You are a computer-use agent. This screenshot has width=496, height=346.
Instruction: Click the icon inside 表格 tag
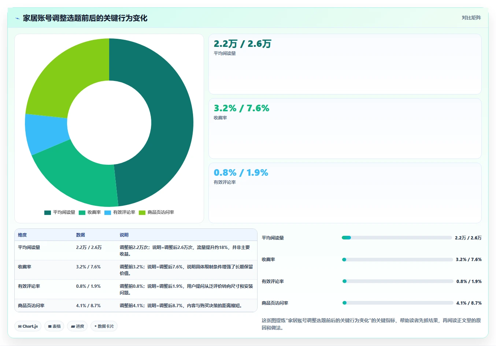pos(50,326)
